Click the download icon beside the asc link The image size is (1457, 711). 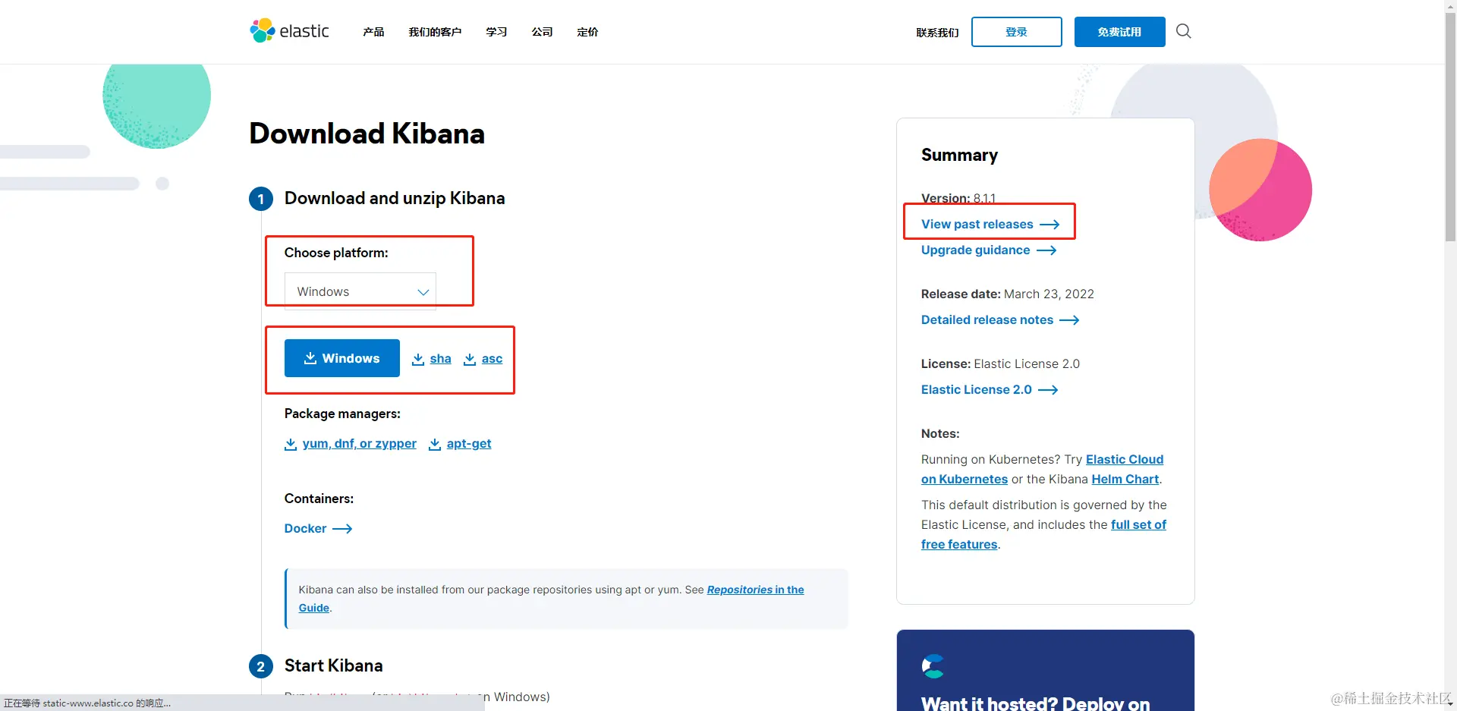coord(469,359)
